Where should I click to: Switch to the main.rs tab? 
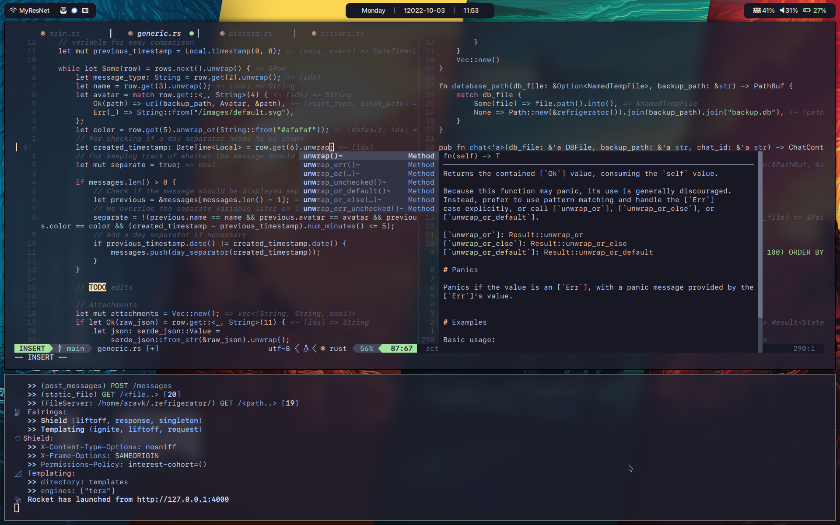click(x=64, y=34)
